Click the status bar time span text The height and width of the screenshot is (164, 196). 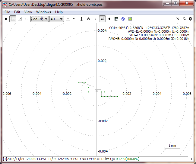point(41,159)
